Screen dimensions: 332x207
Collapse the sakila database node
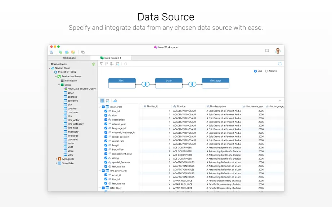(59, 85)
